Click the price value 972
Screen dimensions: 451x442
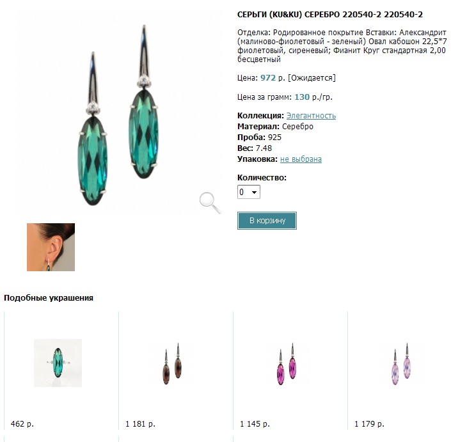tap(268, 77)
